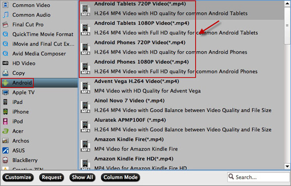Click MP4 icon for Ainol Novo 7
This screenshot has width=291, height=186.
click(86, 107)
